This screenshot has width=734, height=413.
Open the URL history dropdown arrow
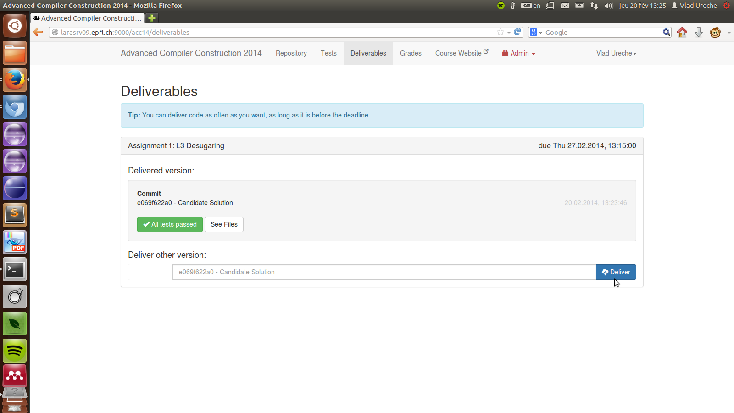pyautogui.click(x=509, y=33)
